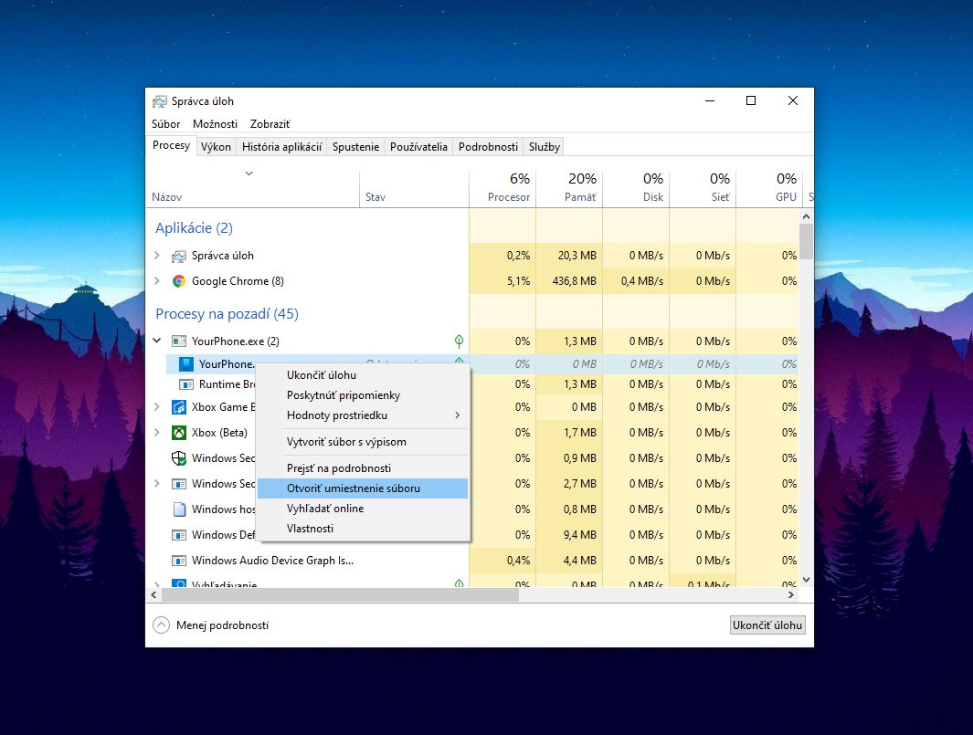This screenshot has width=973, height=735.
Task: Select the Google Chrome (8) row name
Action: [238, 281]
